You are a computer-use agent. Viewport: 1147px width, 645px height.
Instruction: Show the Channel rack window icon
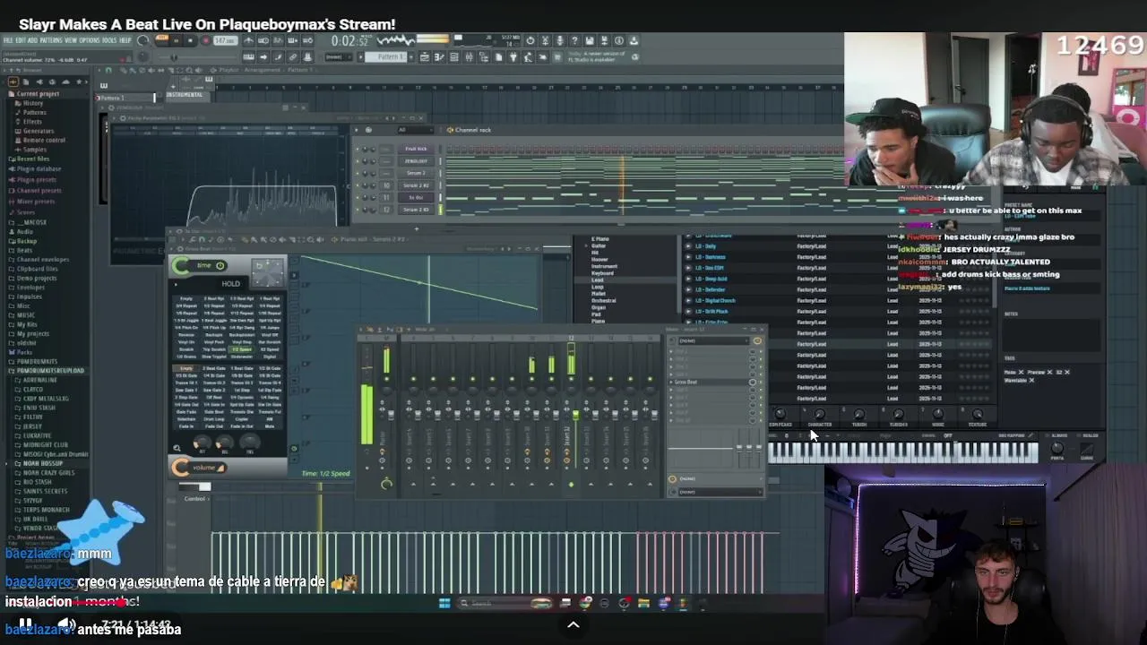click(x=454, y=57)
